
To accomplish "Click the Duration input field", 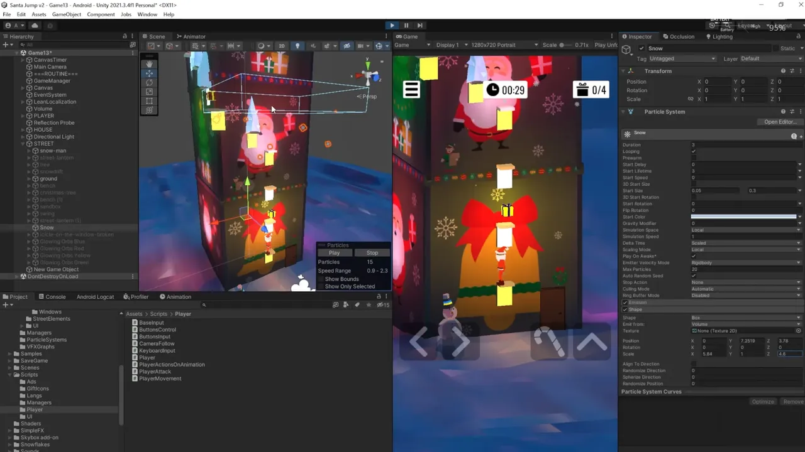I will click(747, 145).
